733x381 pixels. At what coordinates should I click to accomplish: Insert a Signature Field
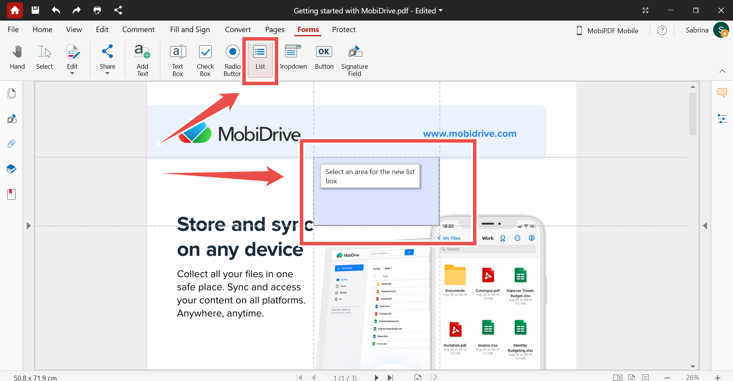click(354, 61)
